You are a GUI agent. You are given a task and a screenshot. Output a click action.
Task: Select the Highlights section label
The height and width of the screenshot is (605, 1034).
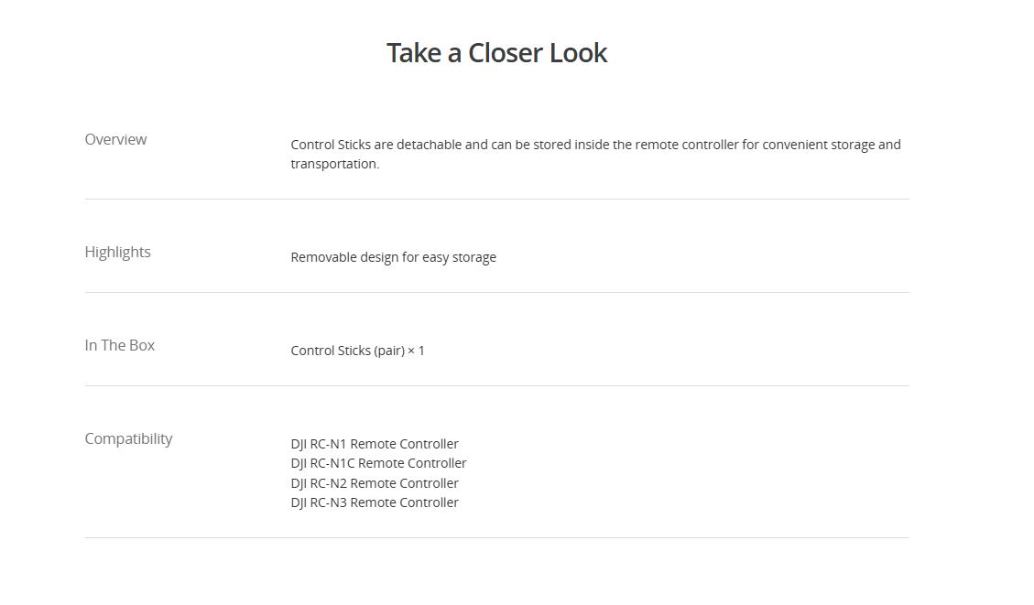(x=117, y=252)
